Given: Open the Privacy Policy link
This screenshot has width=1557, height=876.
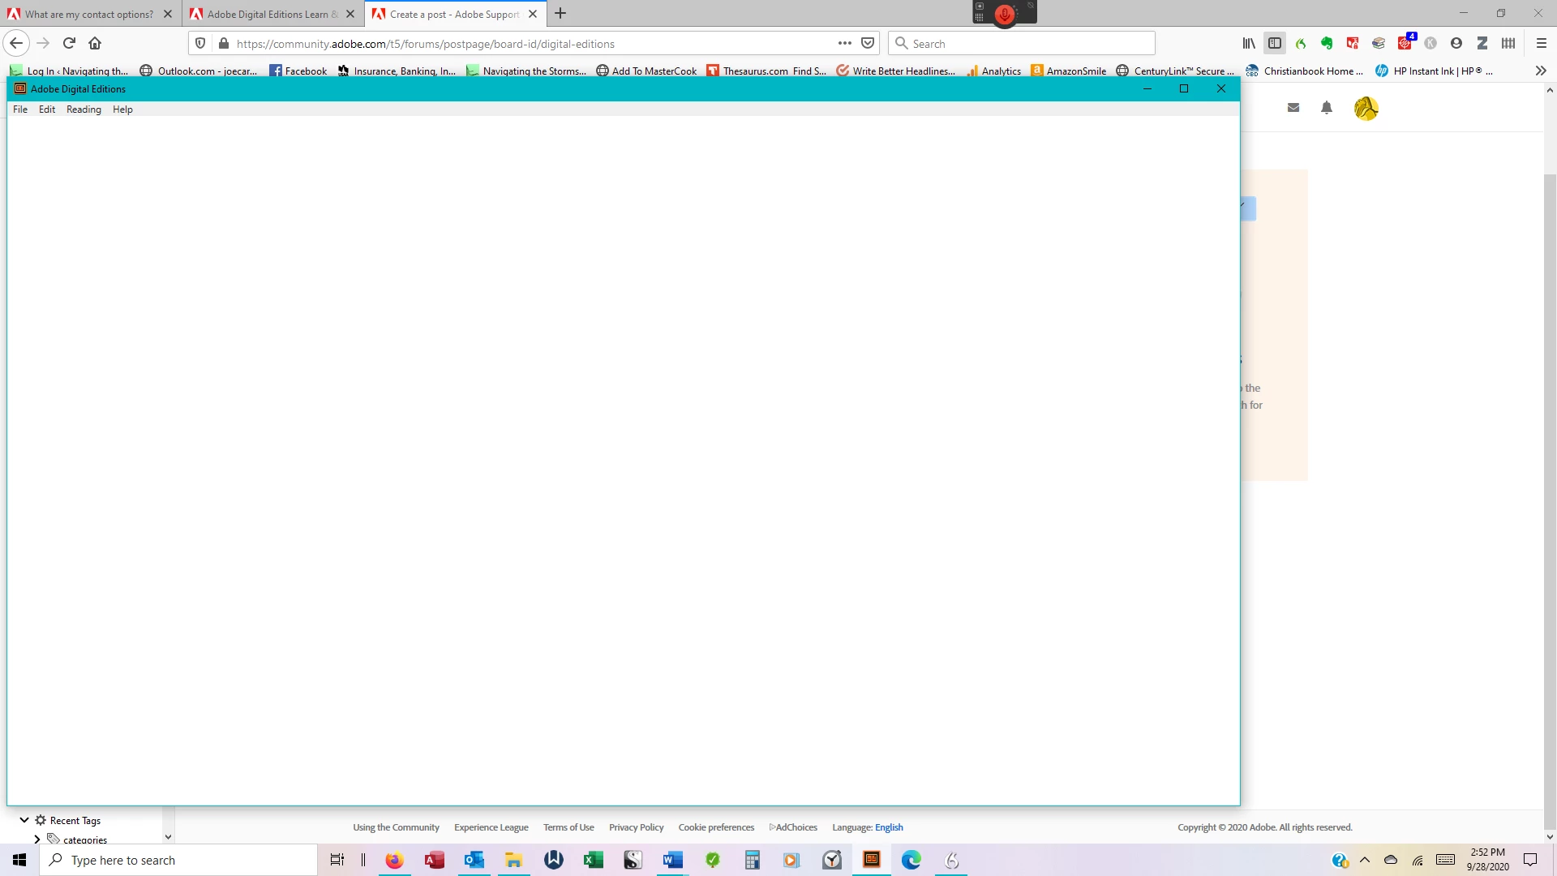Looking at the screenshot, I should tap(636, 827).
